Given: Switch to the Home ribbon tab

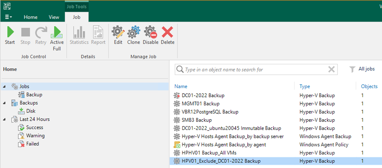Looking at the screenshot, I should tap(31, 17).
